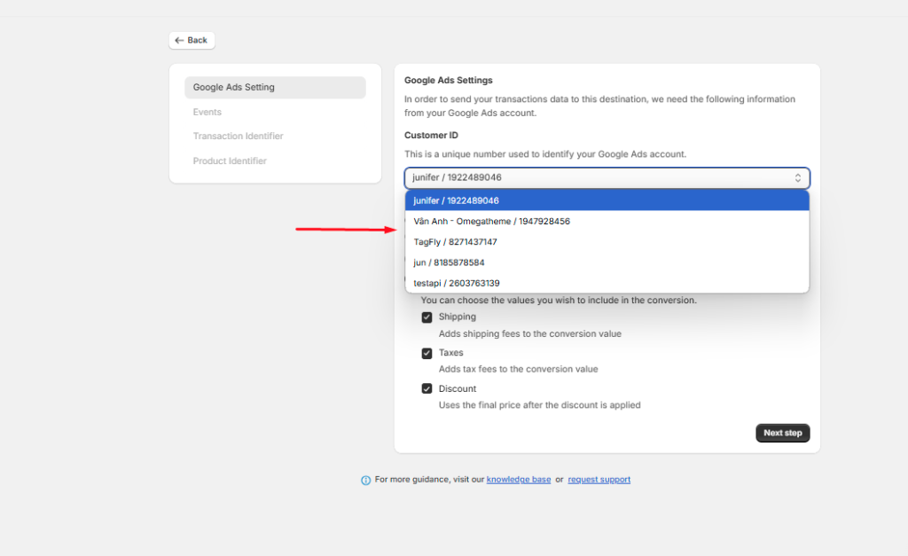908x556 pixels.
Task: Uncheck the Taxes checkbox
Action: (x=427, y=353)
